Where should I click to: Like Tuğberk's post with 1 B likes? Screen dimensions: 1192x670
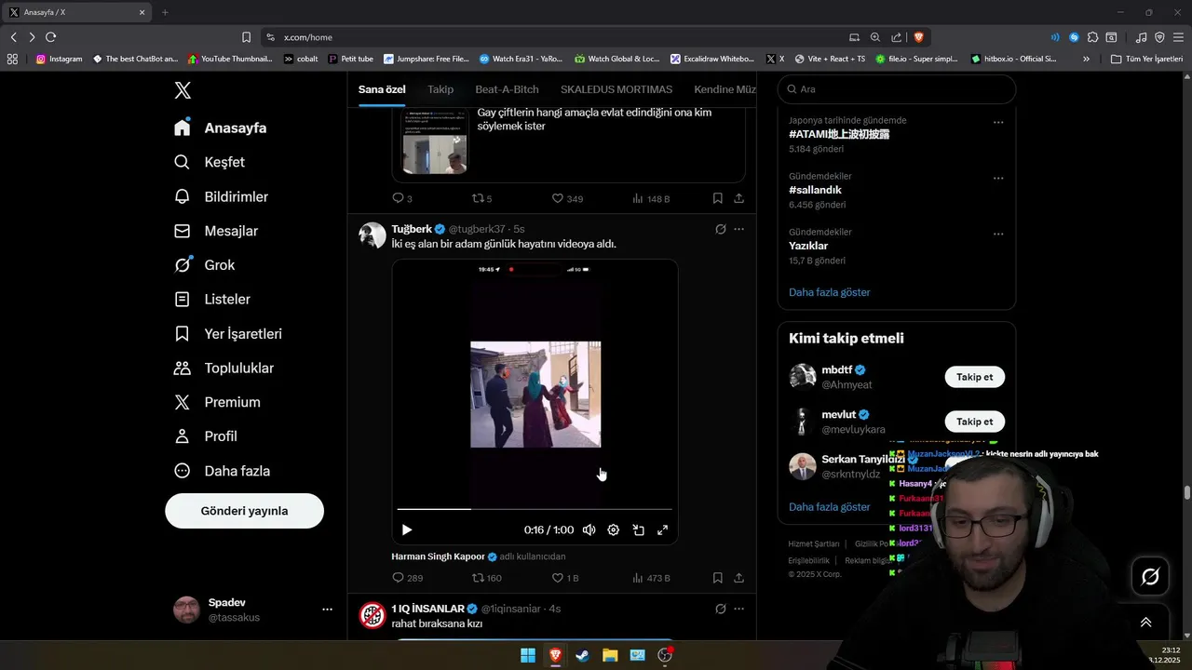click(x=565, y=578)
